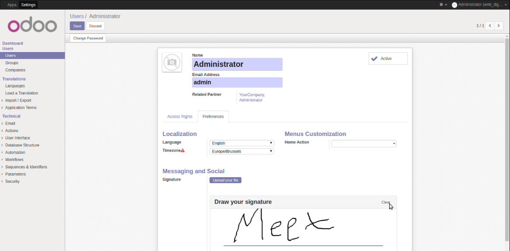Click Upload your file button
The height and width of the screenshot is (251, 510).
225,180
